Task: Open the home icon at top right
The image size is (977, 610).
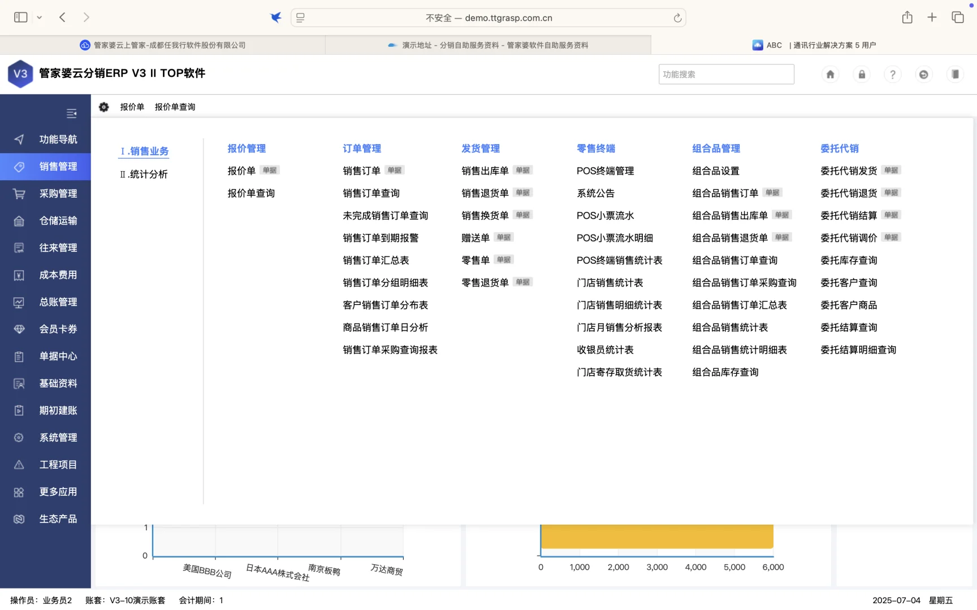Action: coord(830,74)
